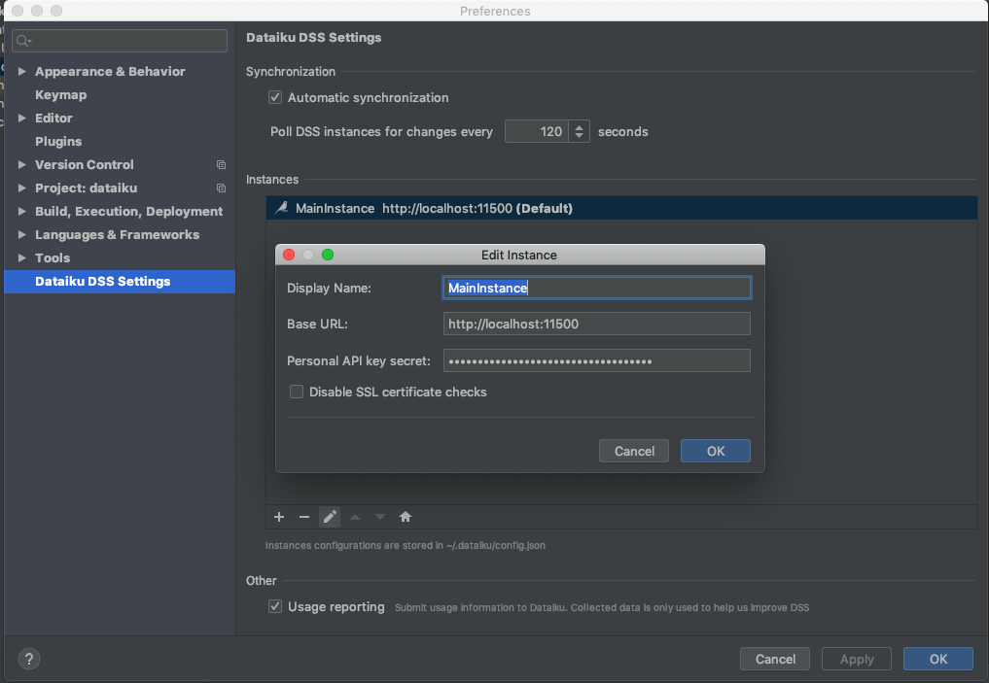989x683 pixels.
Task: Select Version Control entry
Action: pyautogui.click(x=85, y=164)
